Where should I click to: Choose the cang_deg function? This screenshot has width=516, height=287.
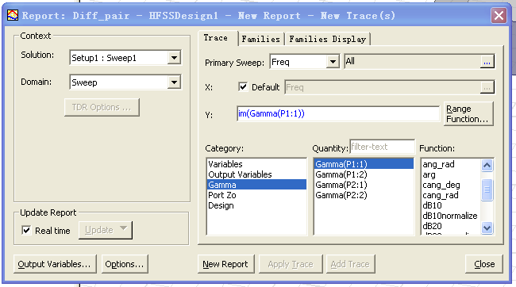click(x=451, y=185)
